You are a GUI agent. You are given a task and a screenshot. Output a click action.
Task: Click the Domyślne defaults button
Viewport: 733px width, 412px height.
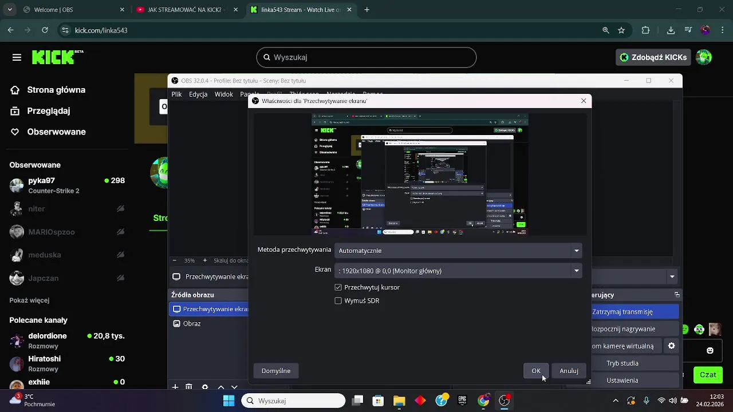pos(276,371)
